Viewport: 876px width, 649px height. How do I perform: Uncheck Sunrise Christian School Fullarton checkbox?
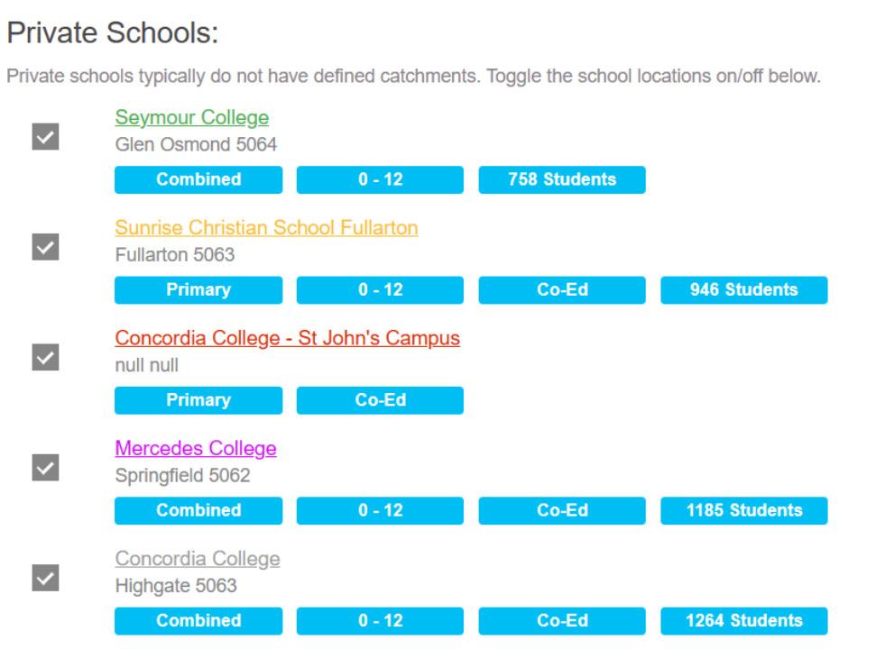46,245
